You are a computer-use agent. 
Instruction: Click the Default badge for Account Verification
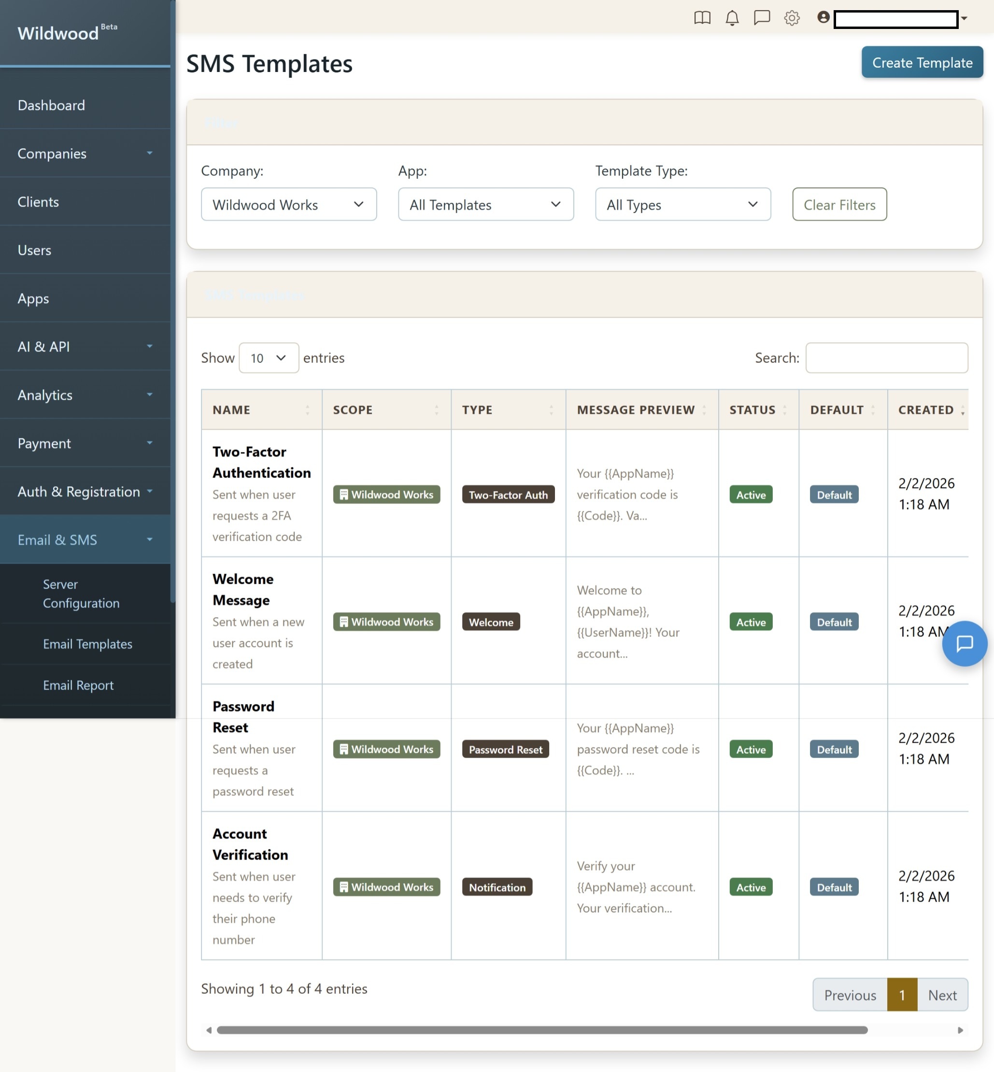click(x=834, y=887)
